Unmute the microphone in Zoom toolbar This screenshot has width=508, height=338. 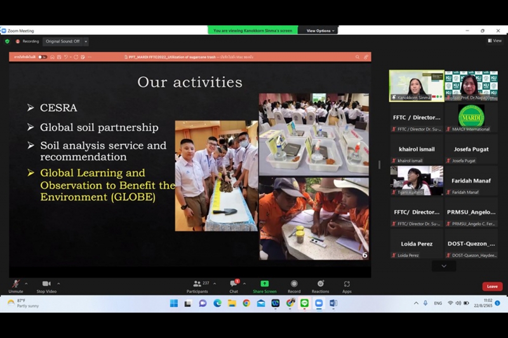15,284
